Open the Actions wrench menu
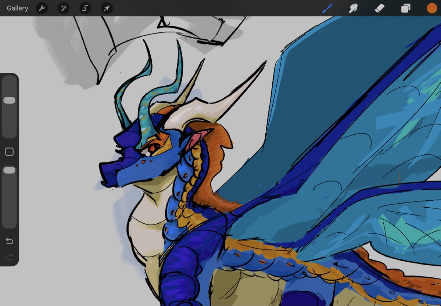 click(42, 8)
